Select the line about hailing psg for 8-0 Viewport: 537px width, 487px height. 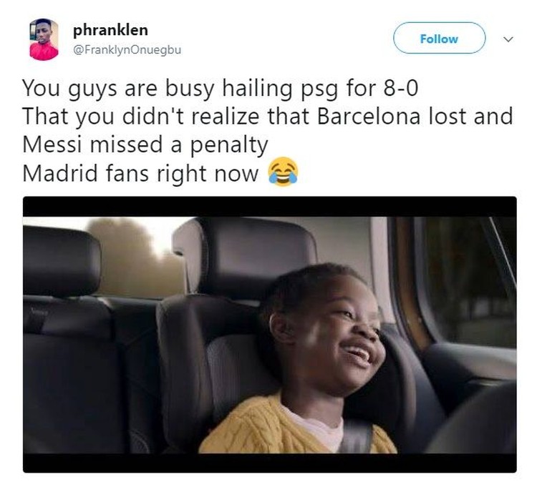(x=221, y=89)
